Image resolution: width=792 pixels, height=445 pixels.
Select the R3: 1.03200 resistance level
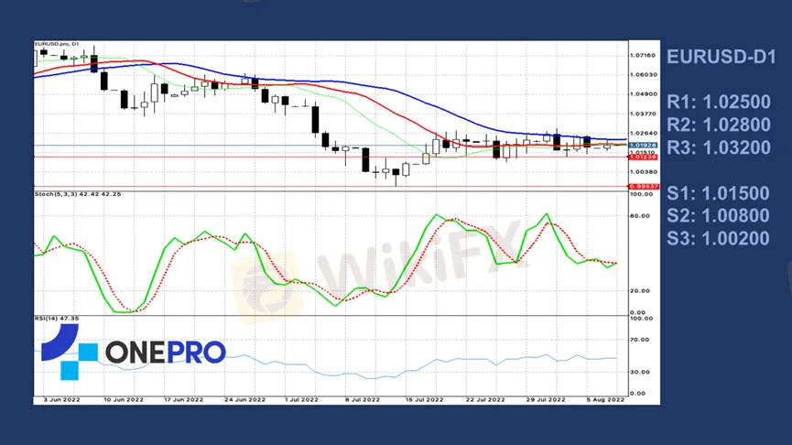coord(718,147)
